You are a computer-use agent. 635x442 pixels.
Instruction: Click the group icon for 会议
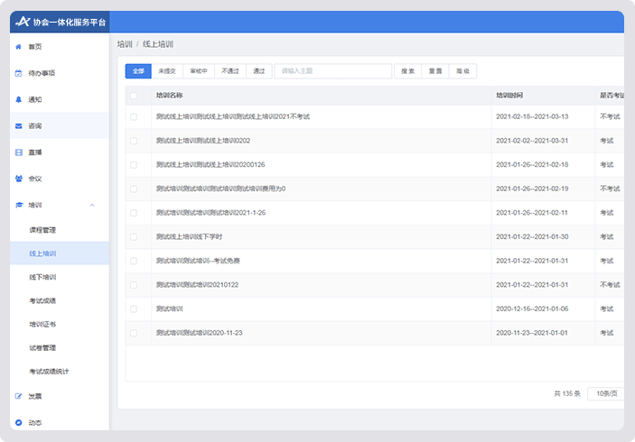click(x=18, y=179)
